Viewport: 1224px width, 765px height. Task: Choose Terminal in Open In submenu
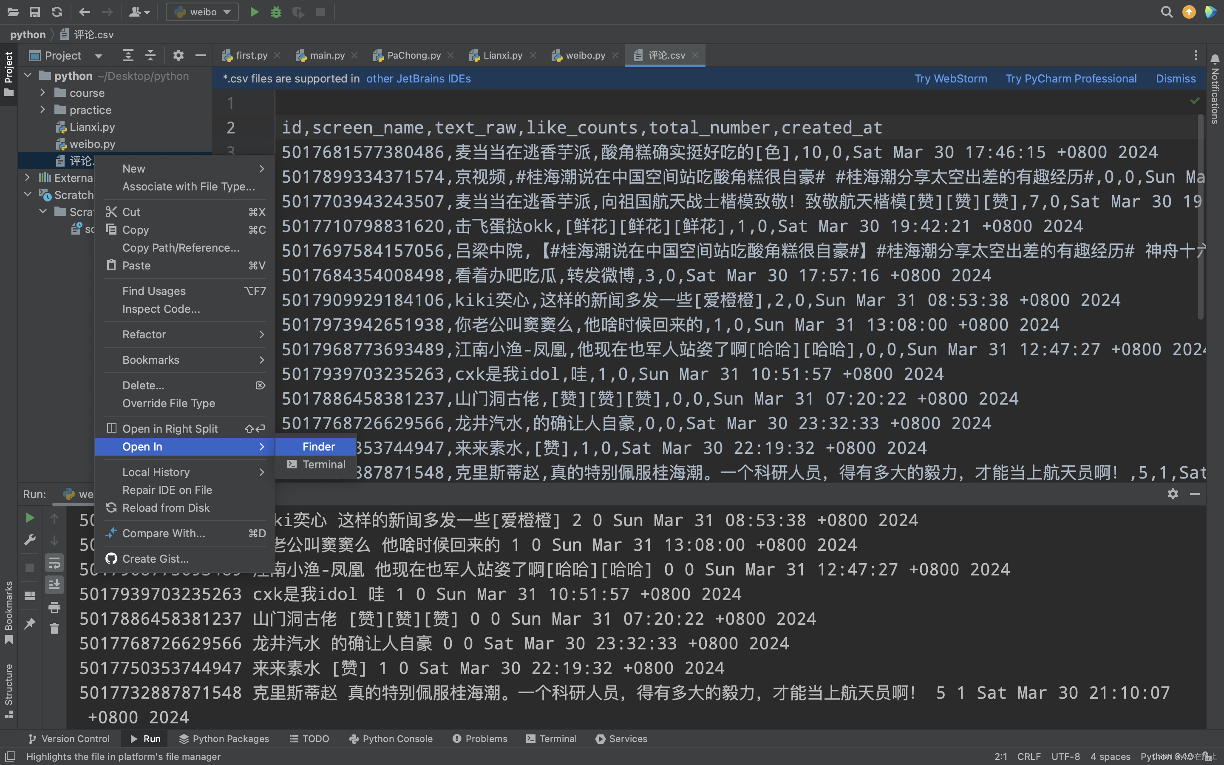316,465
